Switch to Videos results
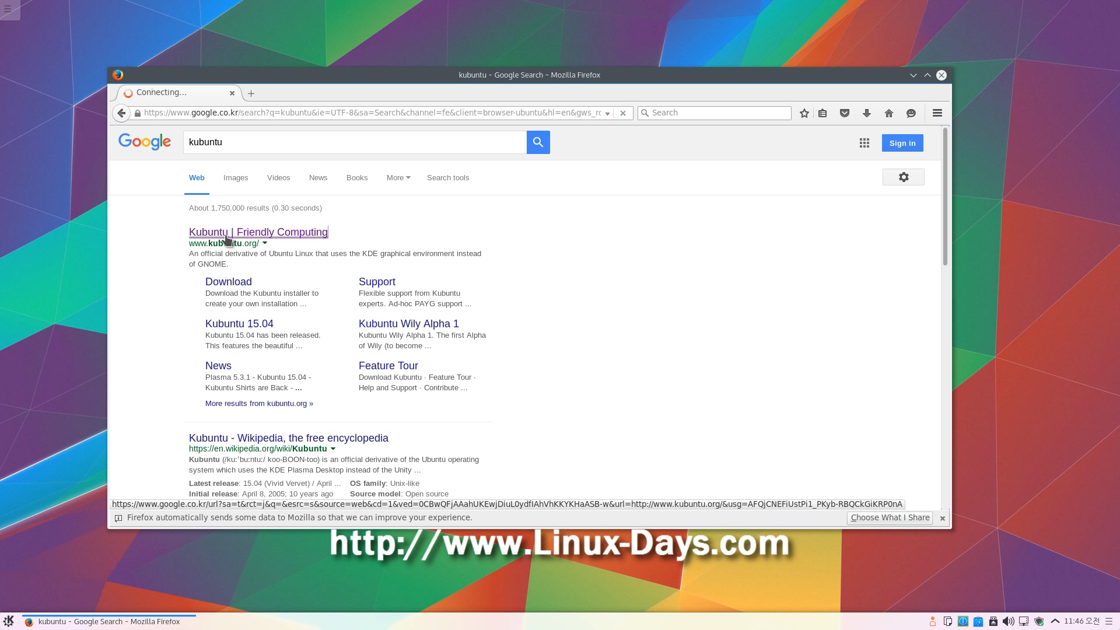Viewport: 1120px width, 630px height. click(278, 178)
